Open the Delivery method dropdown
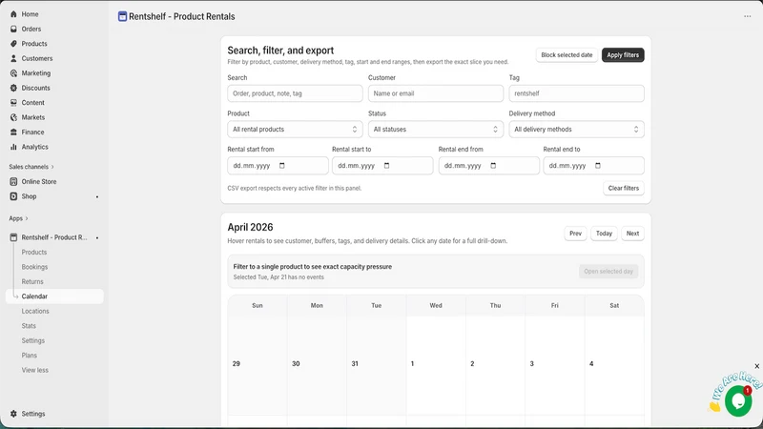This screenshot has height=429, width=763. pos(577,130)
